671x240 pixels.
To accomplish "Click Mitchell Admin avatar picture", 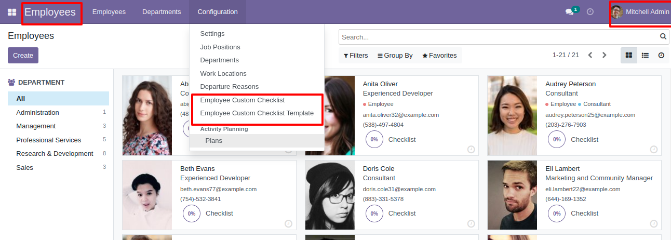I will click(x=616, y=11).
